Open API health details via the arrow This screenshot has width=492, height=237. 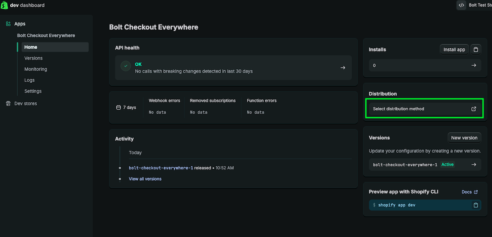(x=343, y=68)
